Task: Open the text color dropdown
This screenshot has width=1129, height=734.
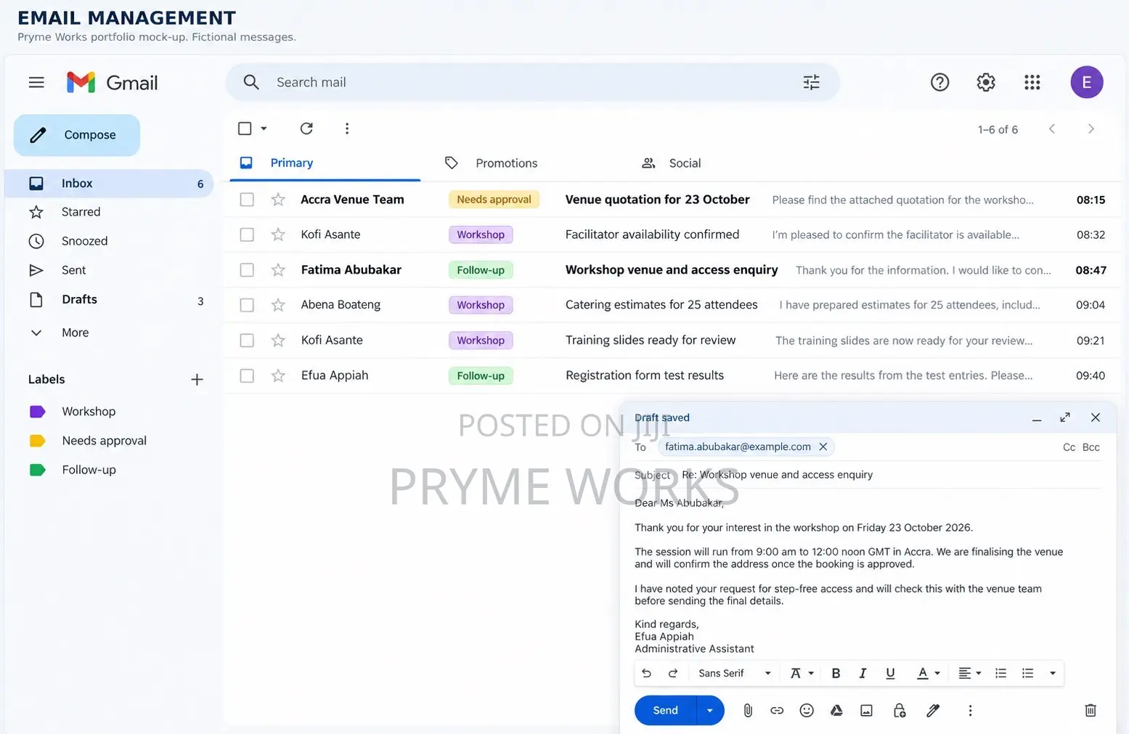Action: pyautogui.click(x=928, y=673)
